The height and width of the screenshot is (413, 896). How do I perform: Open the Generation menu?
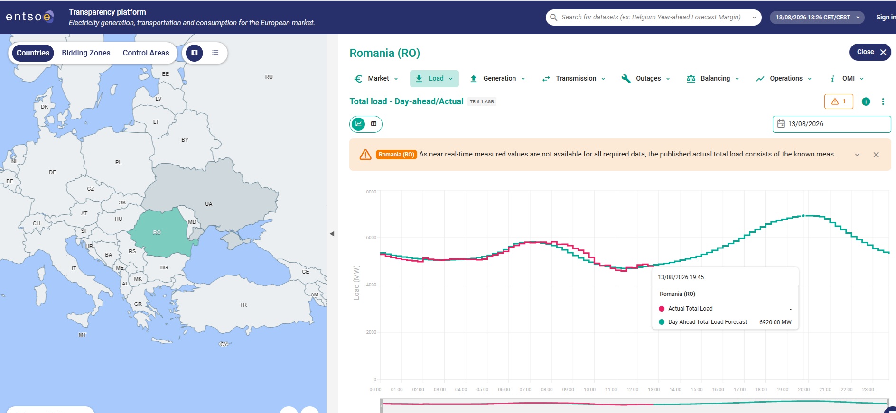click(x=497, y=79)
